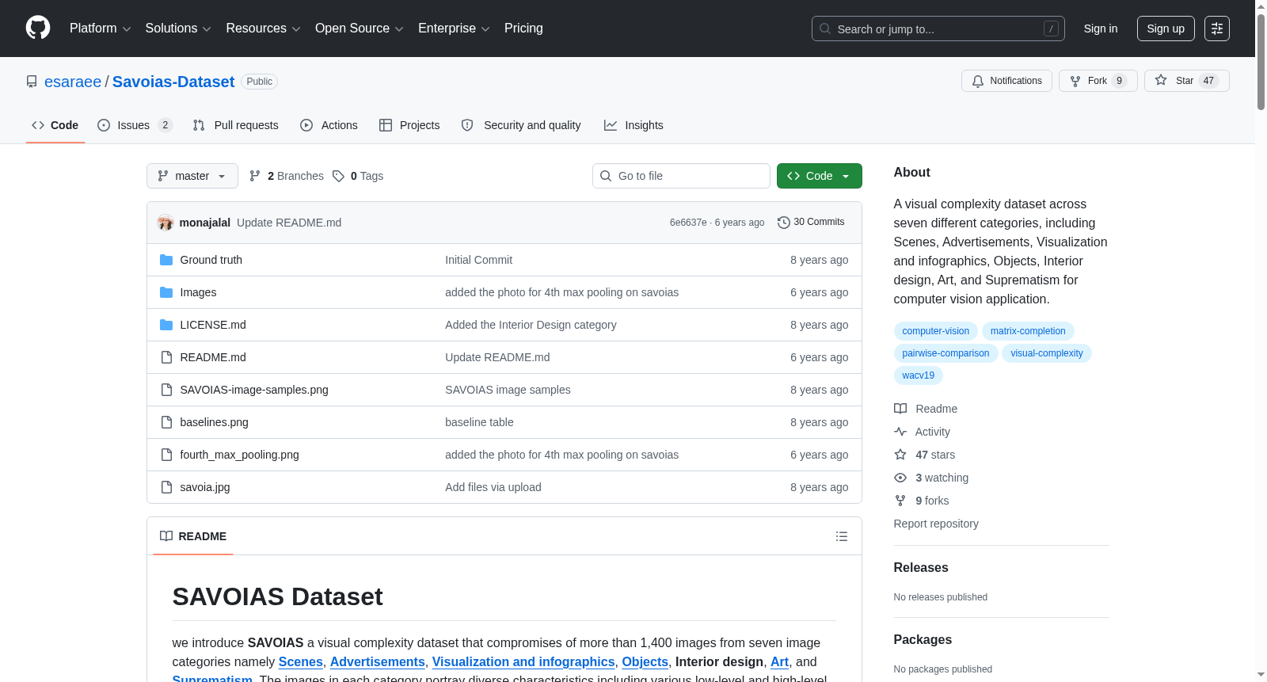Viewport: 1267px width, 682px height.
Task: Switch to the Issues tab
Action: pos(135,125)
